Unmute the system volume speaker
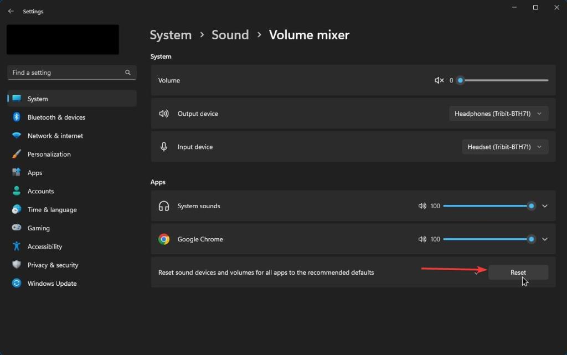 point(438,80)
